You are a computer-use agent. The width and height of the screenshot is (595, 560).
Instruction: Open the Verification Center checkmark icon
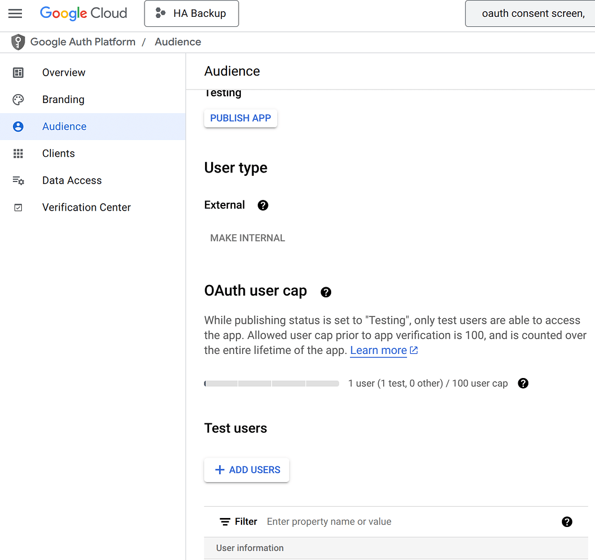click(18, 207)
